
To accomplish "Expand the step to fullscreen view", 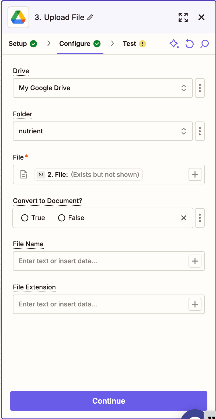I will pos(183,17).
